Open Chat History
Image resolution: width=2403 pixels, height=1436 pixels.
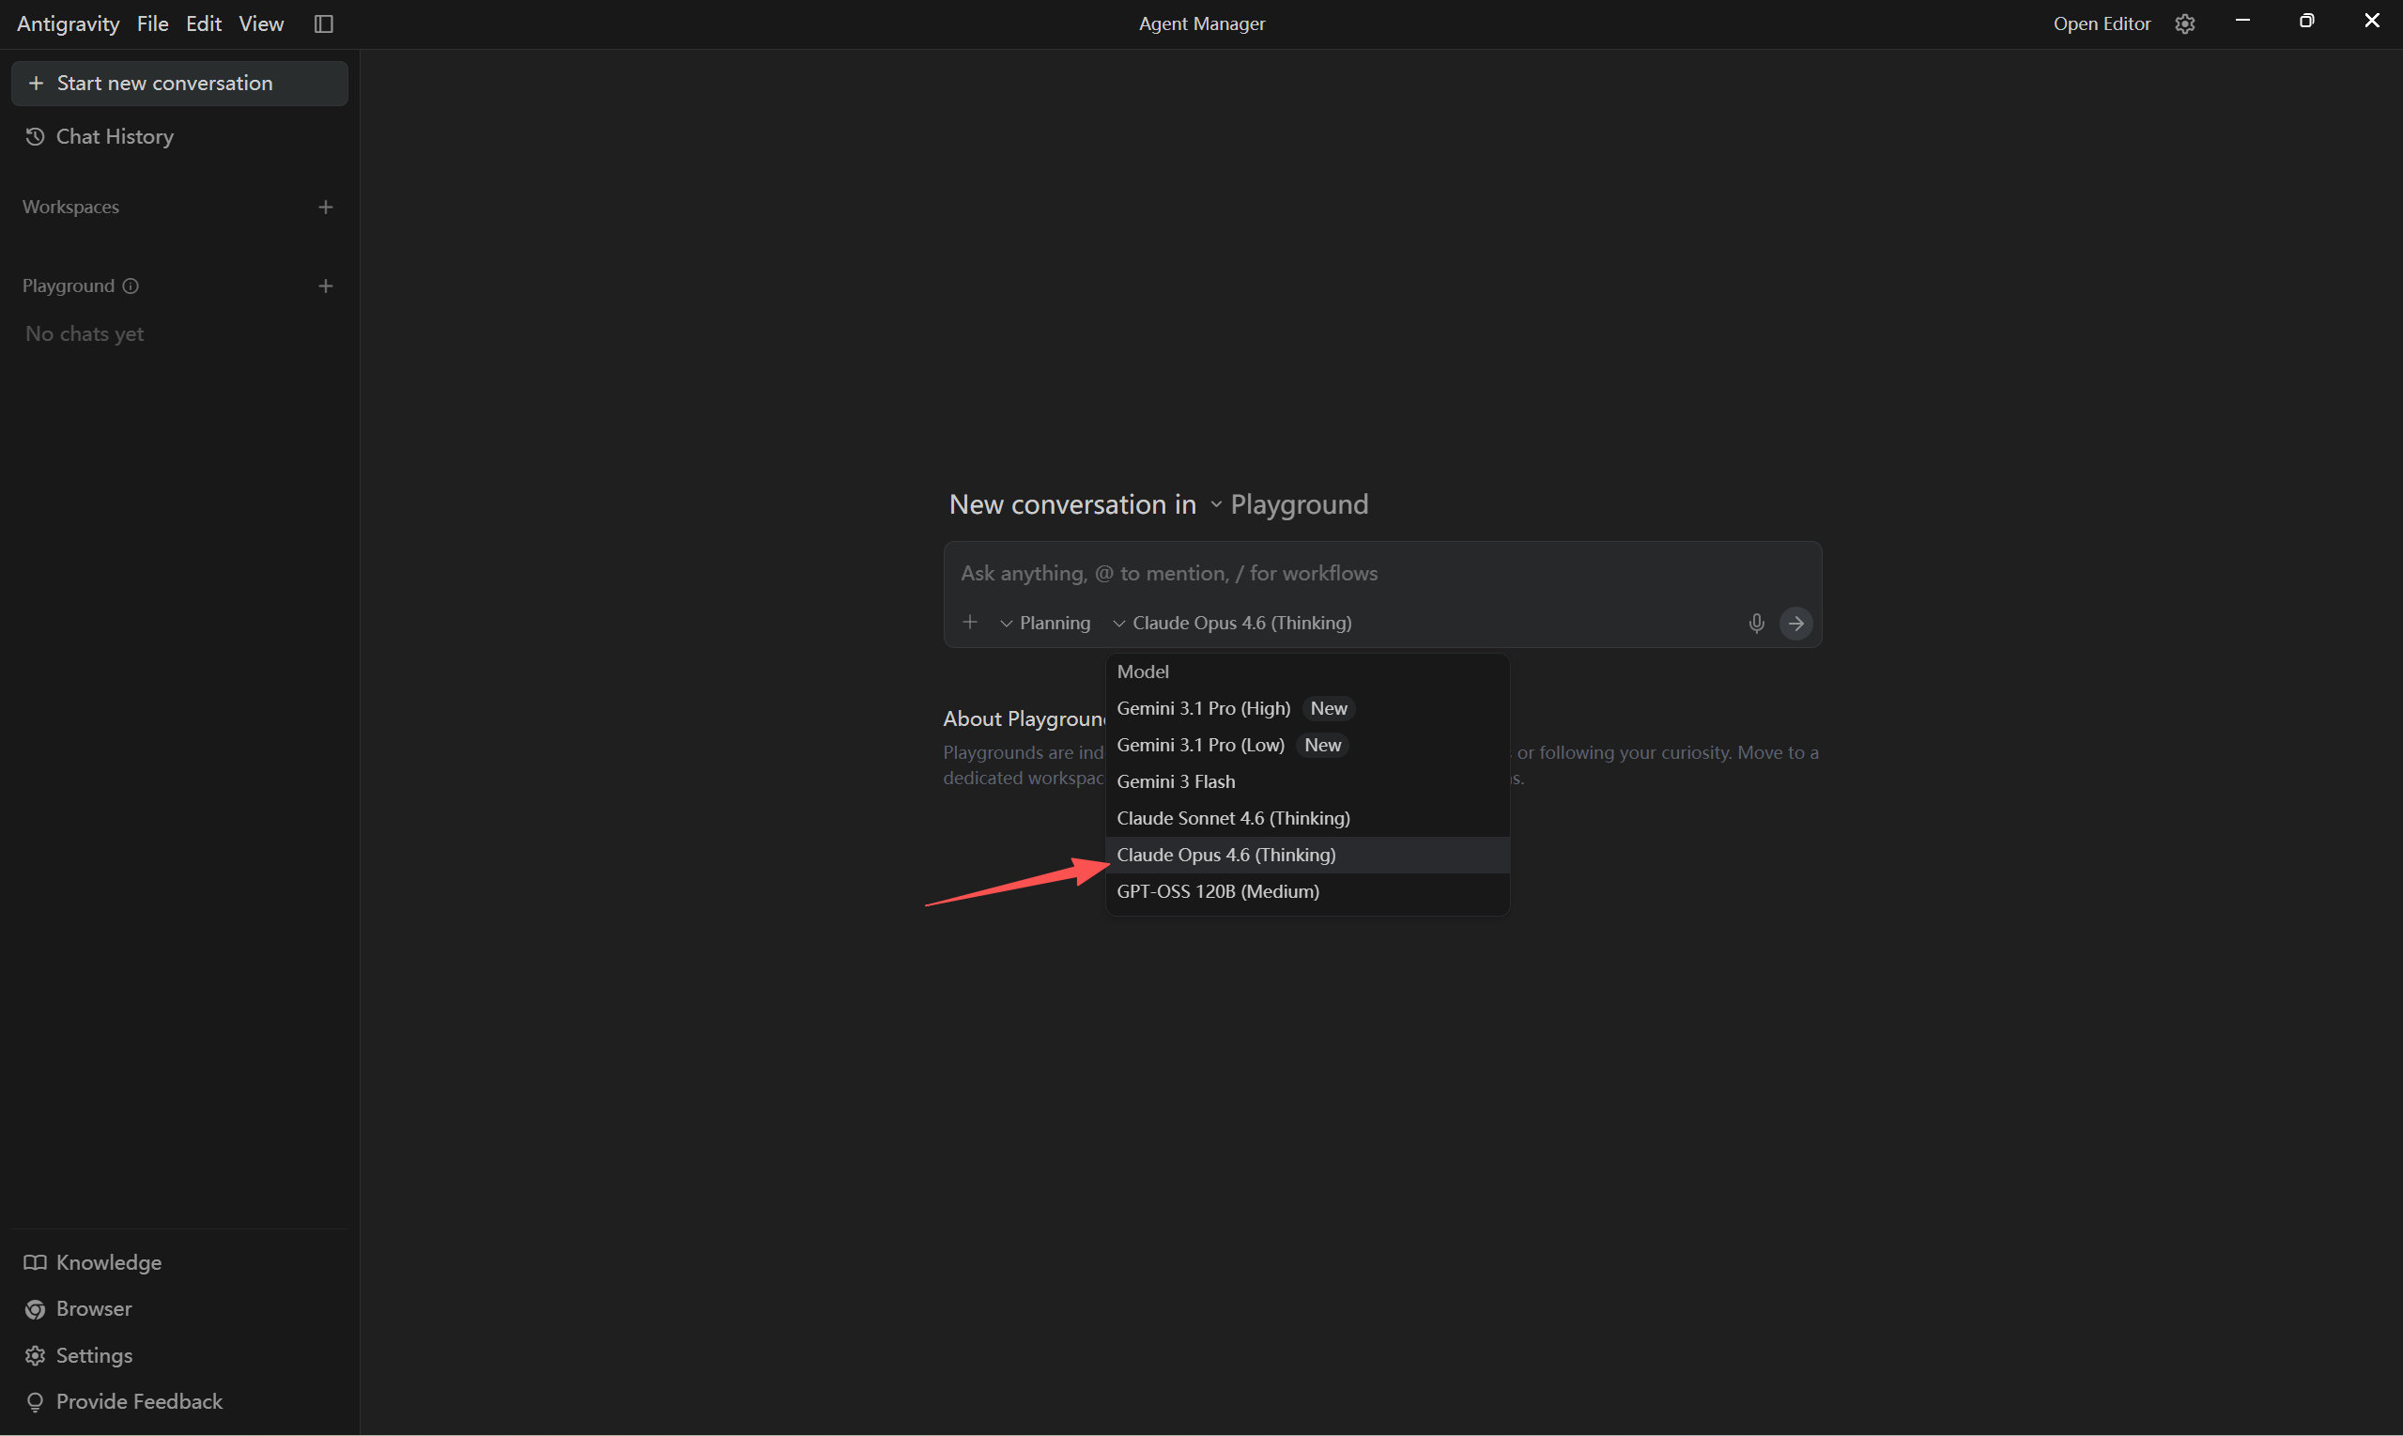pyautogui.click(x=115, y=136)
